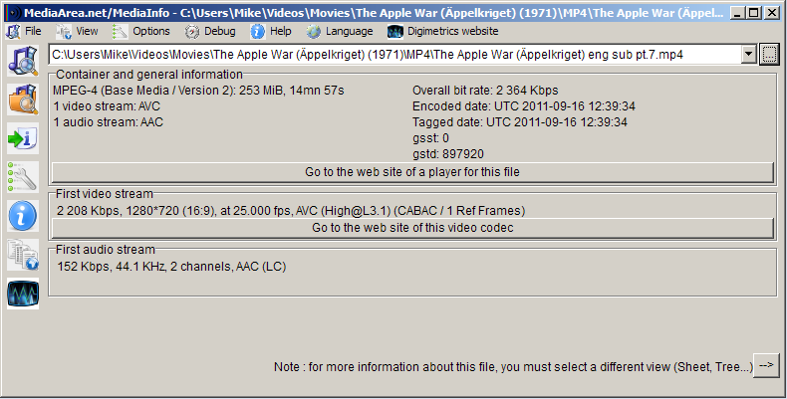
Task: Open the Digimetrics website menu item
Action: click(x=443, y=31)
